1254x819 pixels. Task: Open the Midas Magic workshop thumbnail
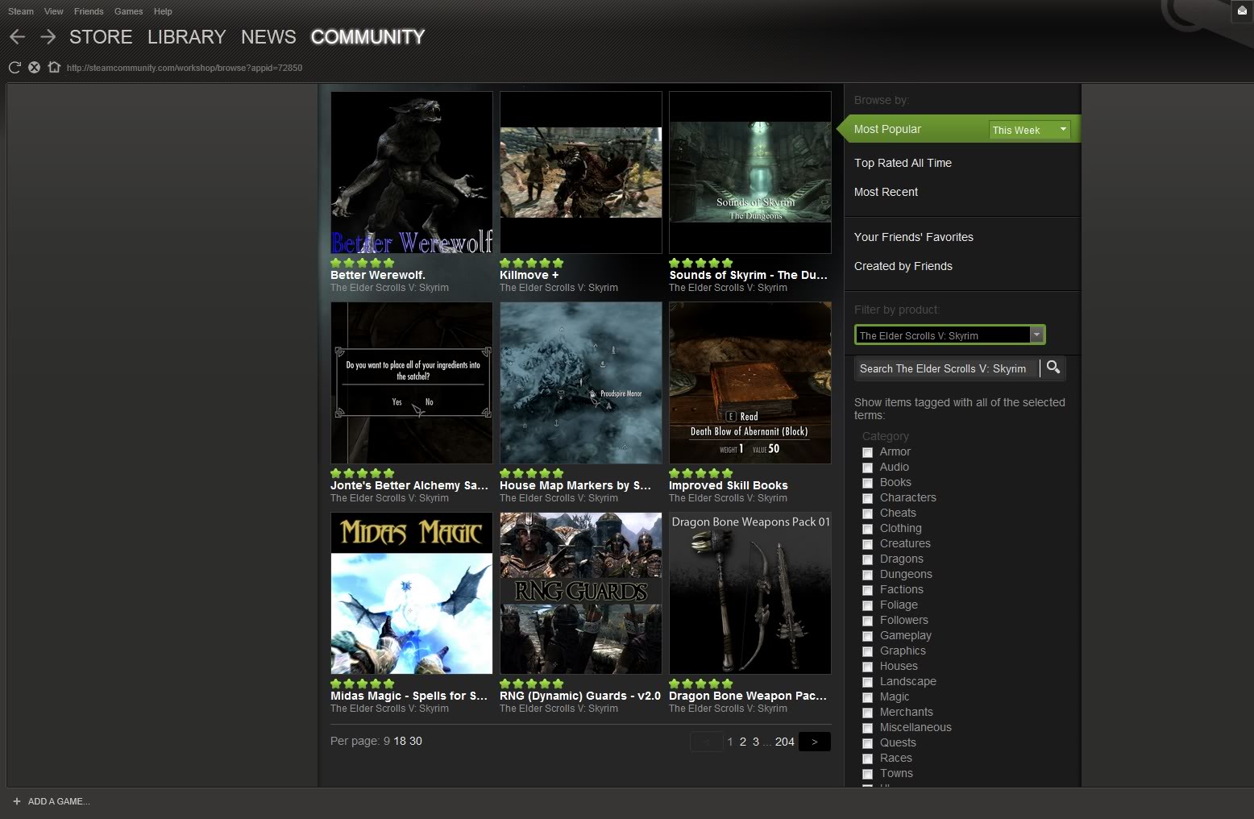[411, 593]
